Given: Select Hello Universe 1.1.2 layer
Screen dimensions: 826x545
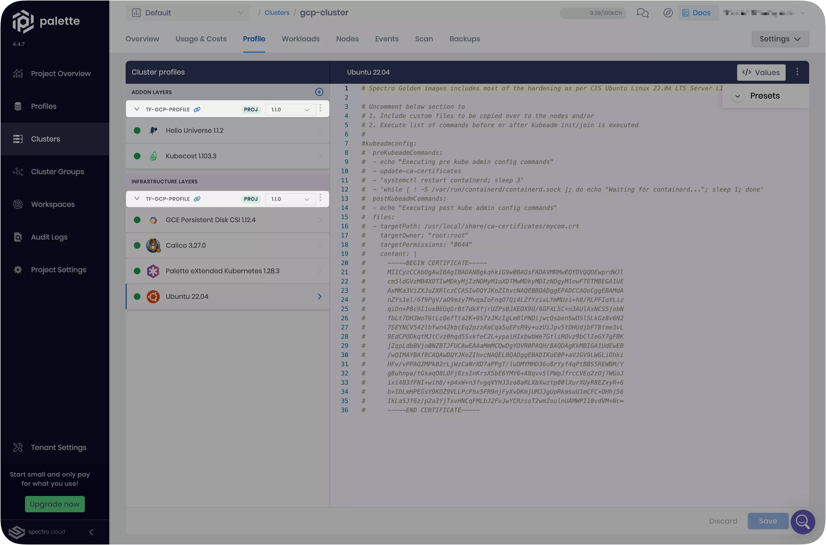Looking at the screenshot, I should click(x=227, y=130).
